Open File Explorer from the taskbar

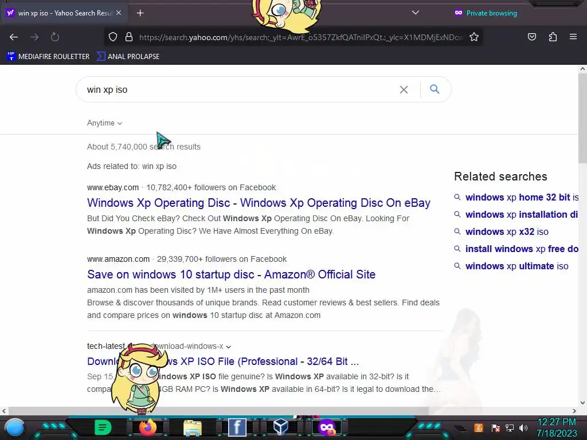(x=193, y=428)
